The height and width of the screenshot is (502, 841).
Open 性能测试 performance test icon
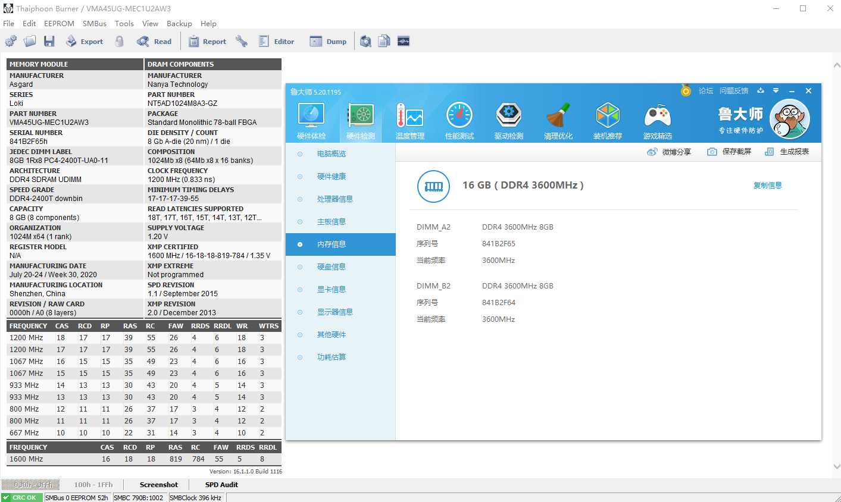pos(459,121)
